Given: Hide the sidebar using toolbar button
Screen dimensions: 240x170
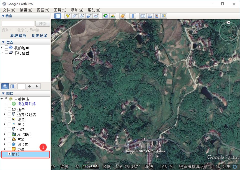Looking at the screenshot, I should tap(58, 16).
